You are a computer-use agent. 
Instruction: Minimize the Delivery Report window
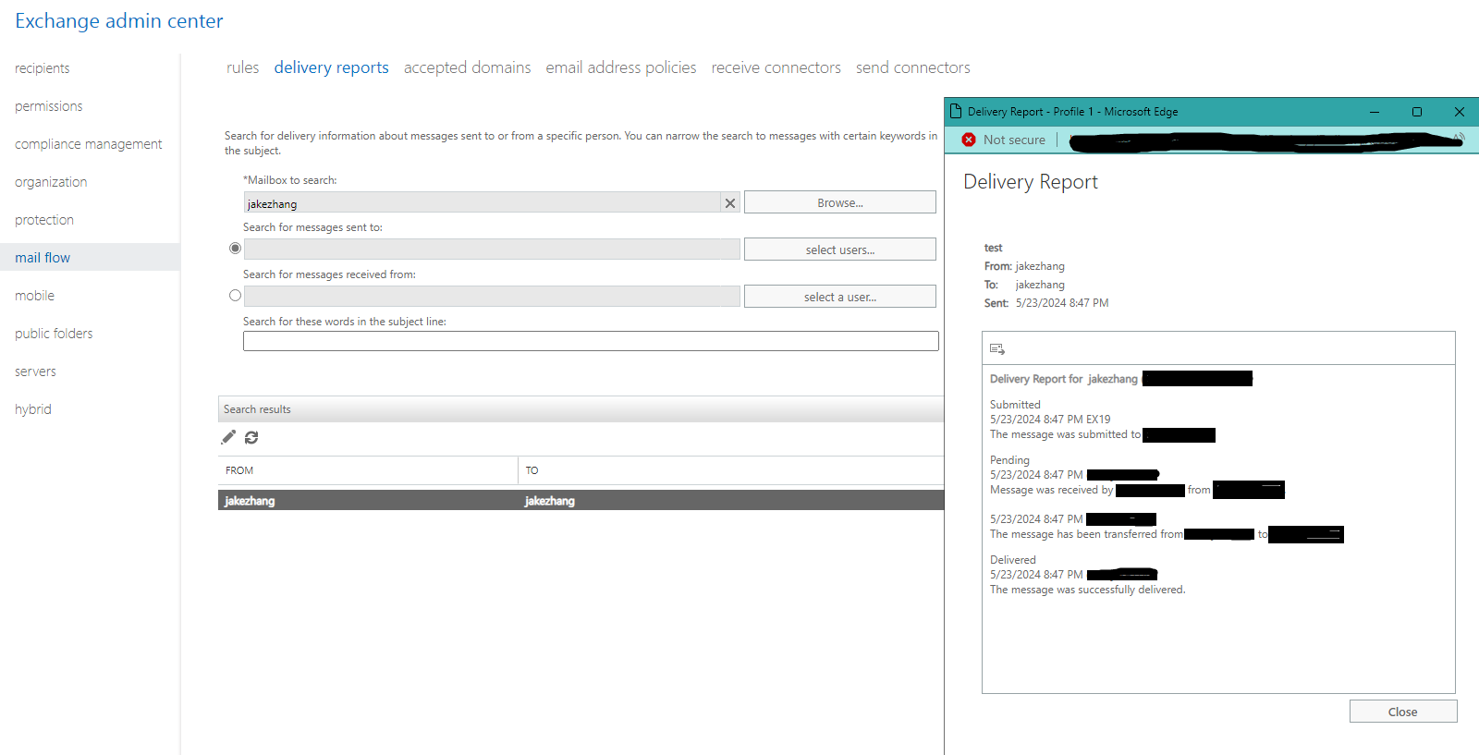click(1375, 112)
